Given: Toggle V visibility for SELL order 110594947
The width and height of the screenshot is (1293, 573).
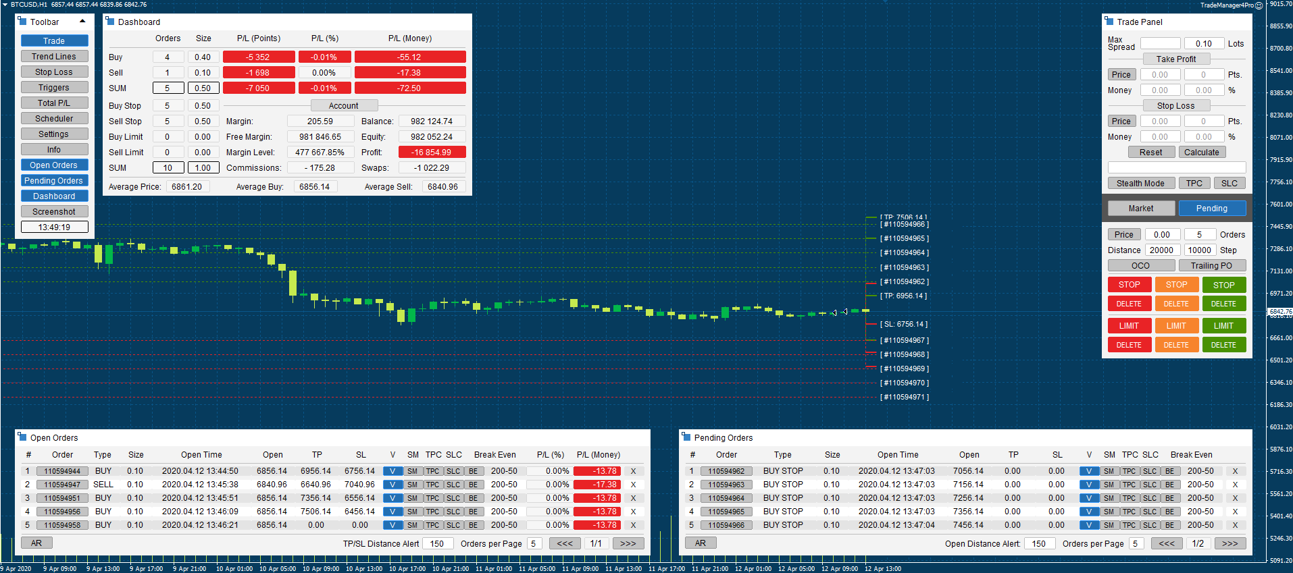Looking at the screenshot, I should tap(392, 485).
